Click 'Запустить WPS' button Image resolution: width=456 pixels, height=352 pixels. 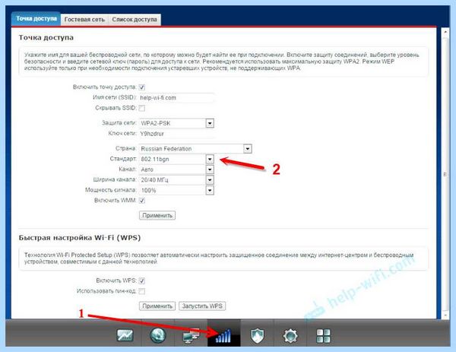click(202, 306)
